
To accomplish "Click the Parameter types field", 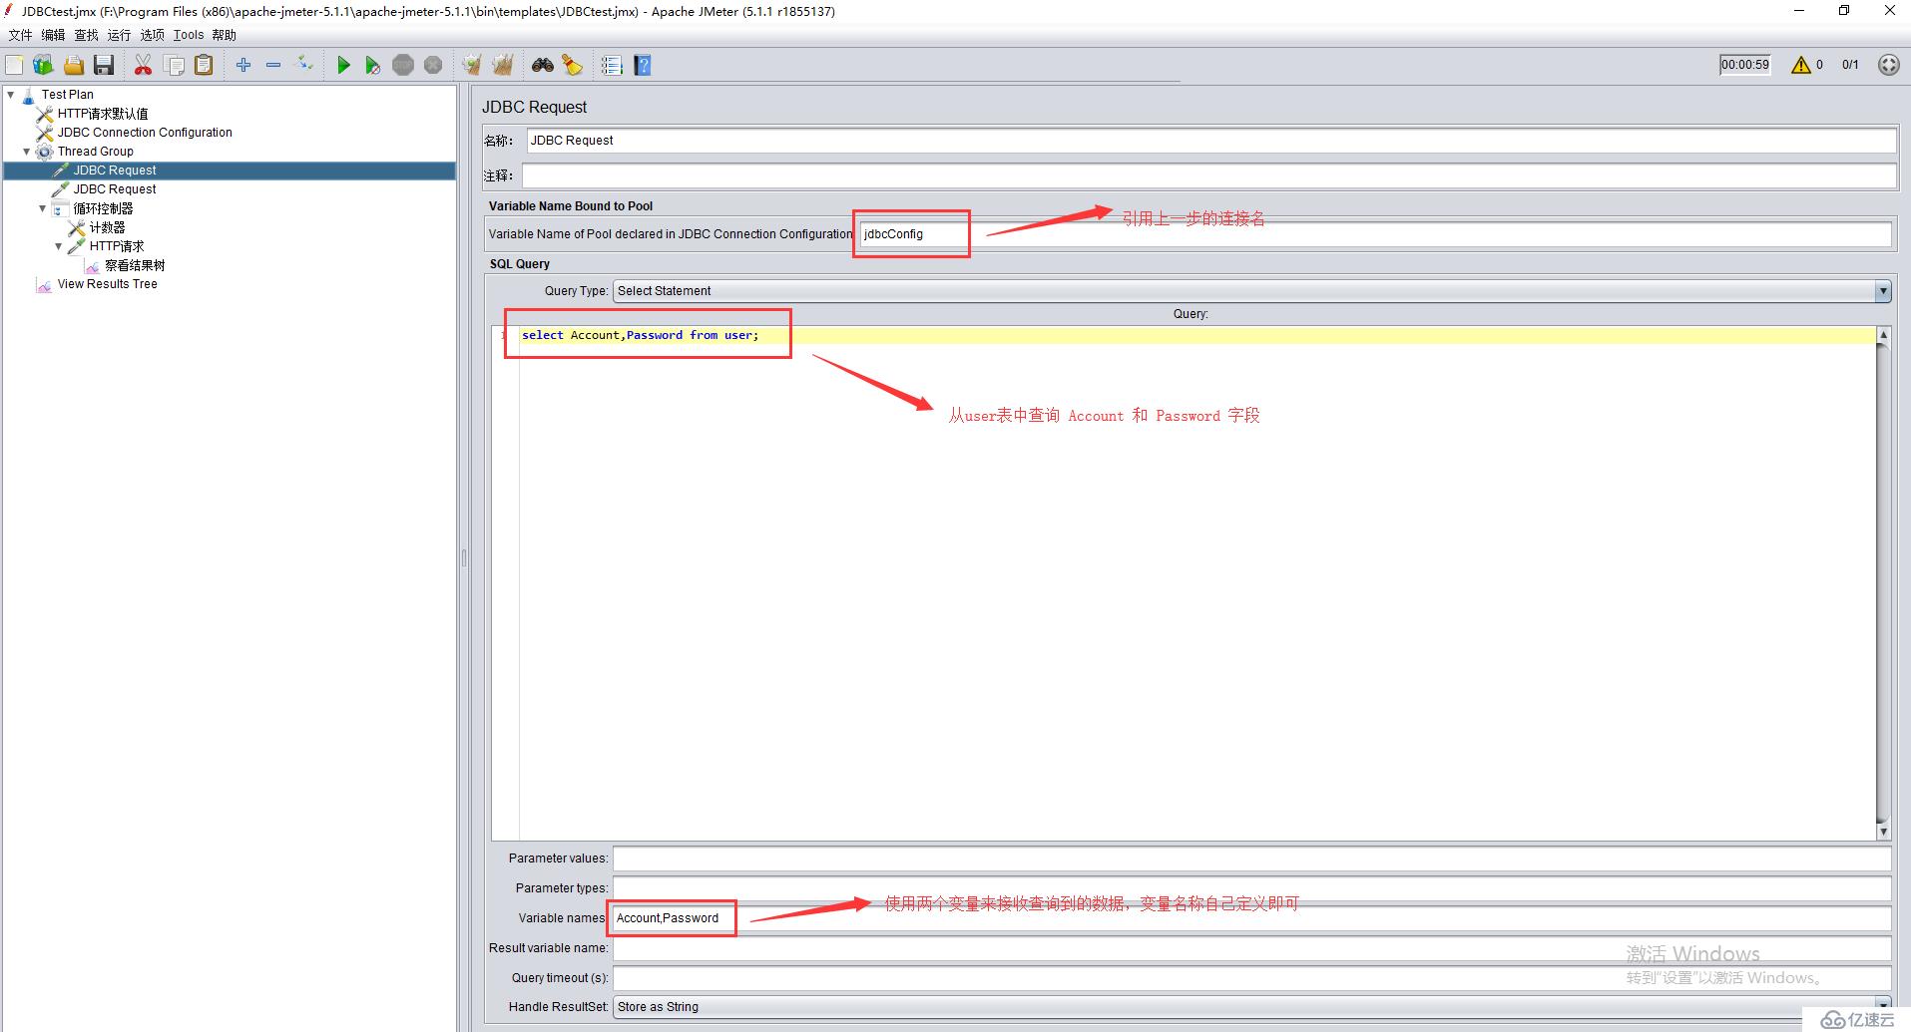I will coord(1251,888).
